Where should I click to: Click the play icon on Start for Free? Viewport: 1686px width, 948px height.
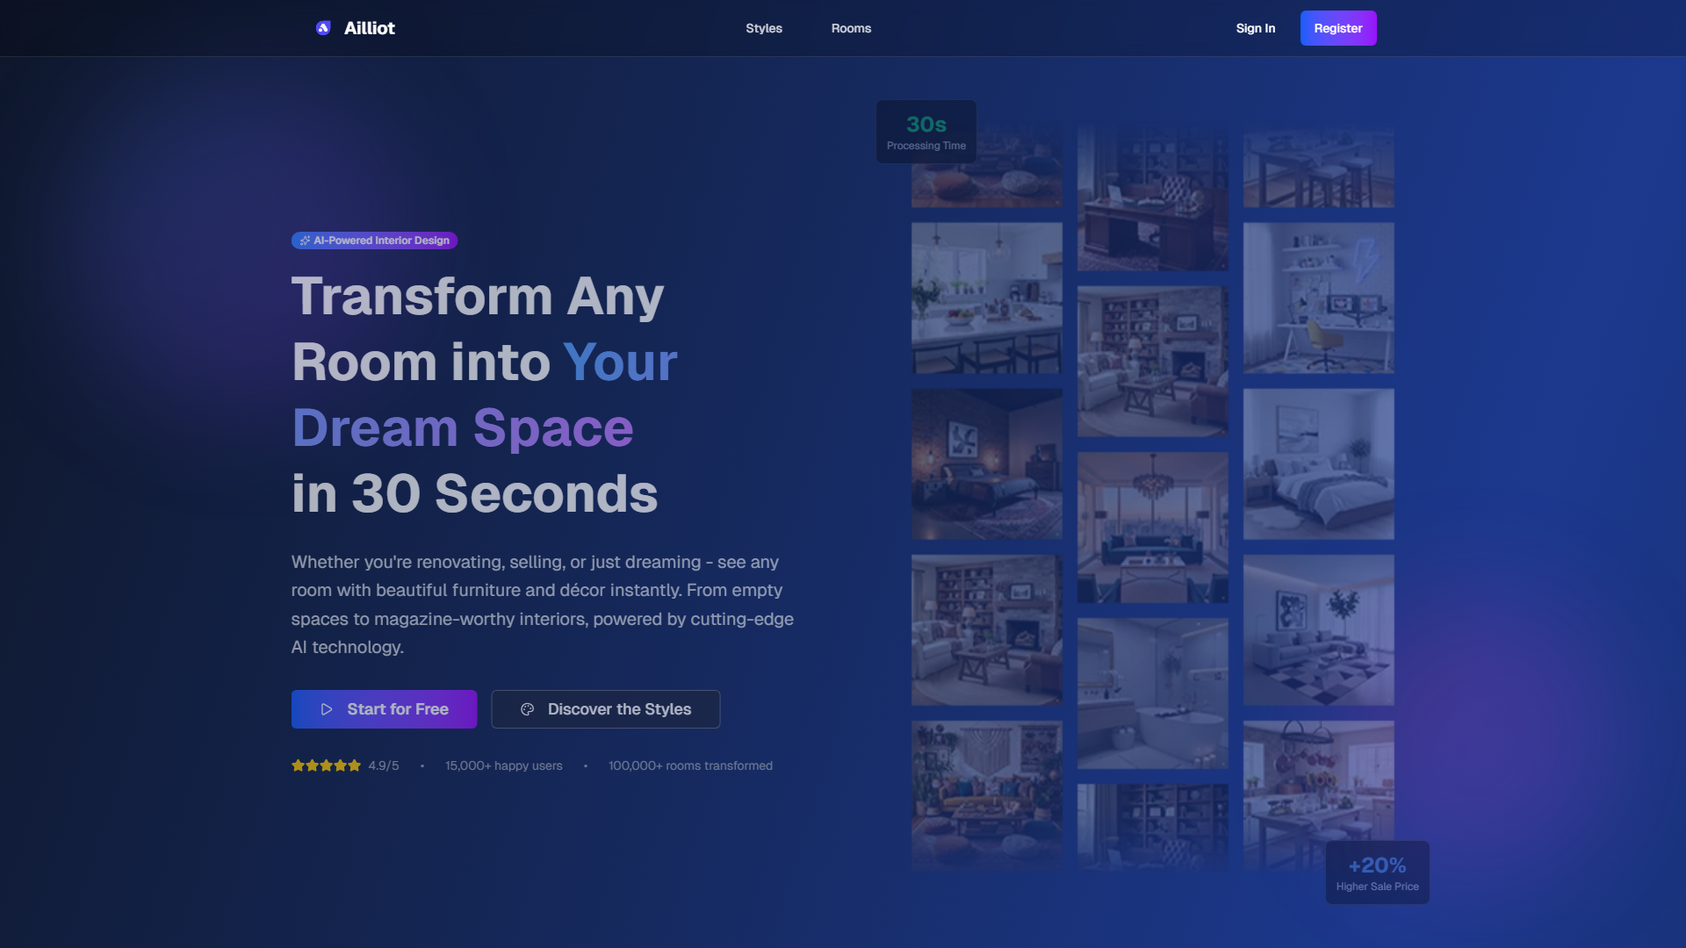pyautogui.click(x=327, y=709)
